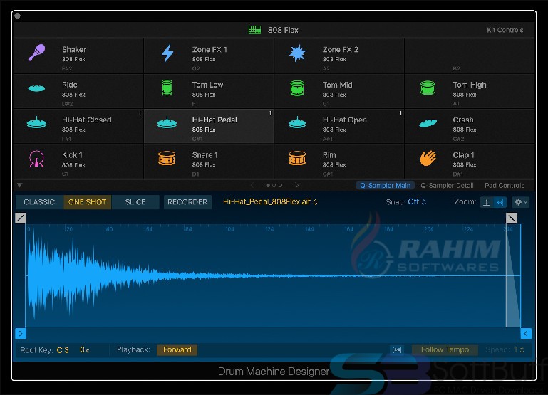548x395 pixels.
Task: Select the Shaker microphone pad icon
Action: click(x=36, y=53)
